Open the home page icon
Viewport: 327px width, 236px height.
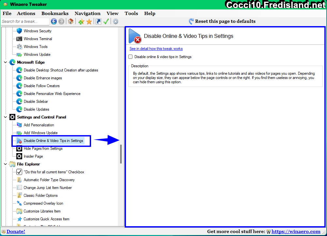click(71, 21)
